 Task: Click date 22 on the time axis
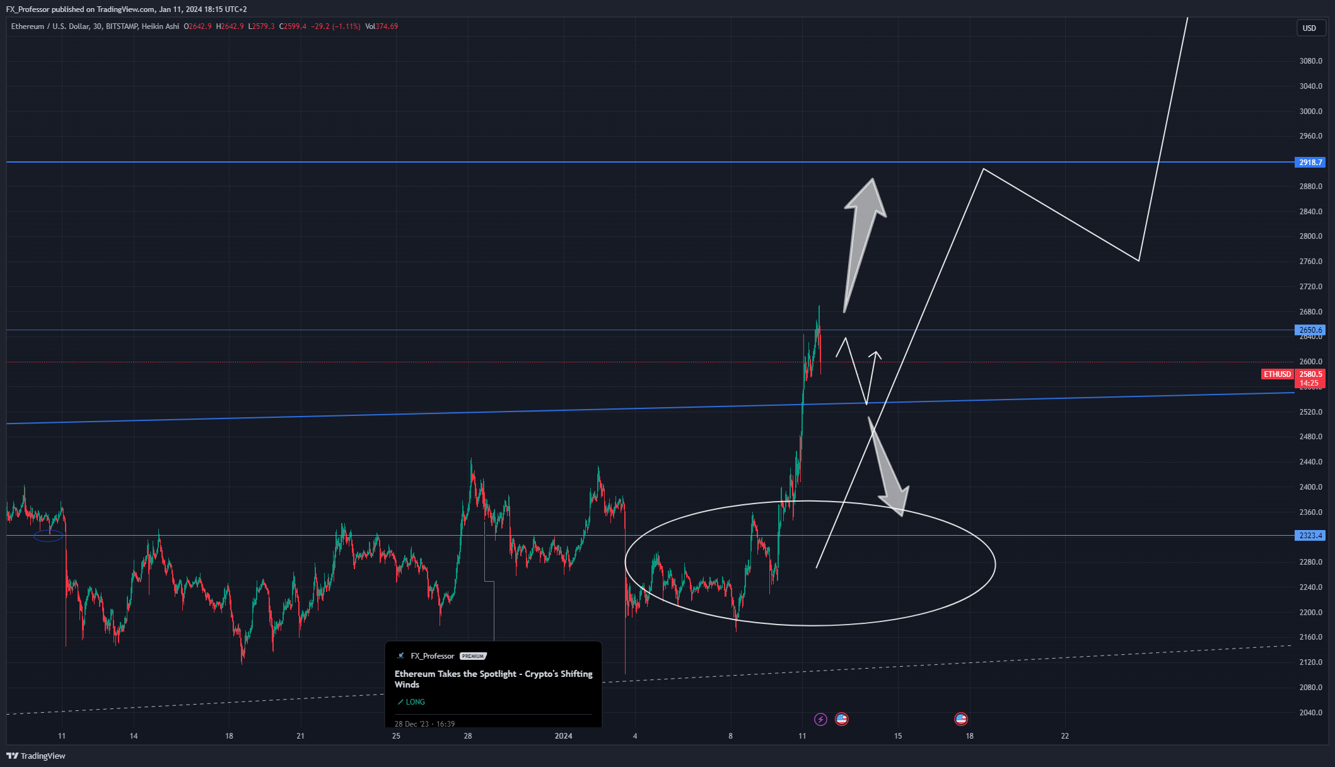click(1065, 736)
